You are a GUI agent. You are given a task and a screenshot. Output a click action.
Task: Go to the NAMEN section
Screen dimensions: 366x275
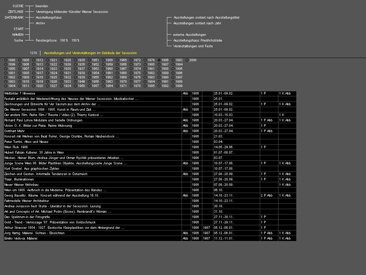point(18,35)
